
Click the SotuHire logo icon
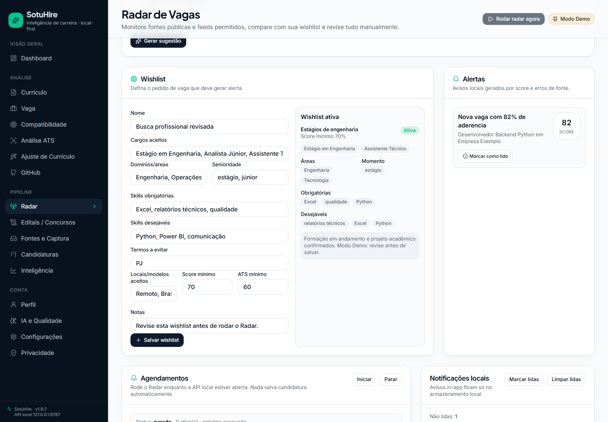coord(16,20)
